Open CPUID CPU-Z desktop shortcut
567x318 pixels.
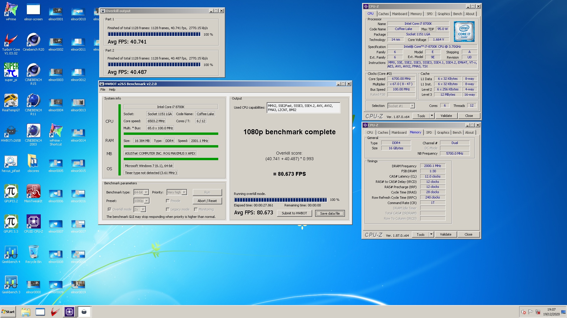(33, 224)
